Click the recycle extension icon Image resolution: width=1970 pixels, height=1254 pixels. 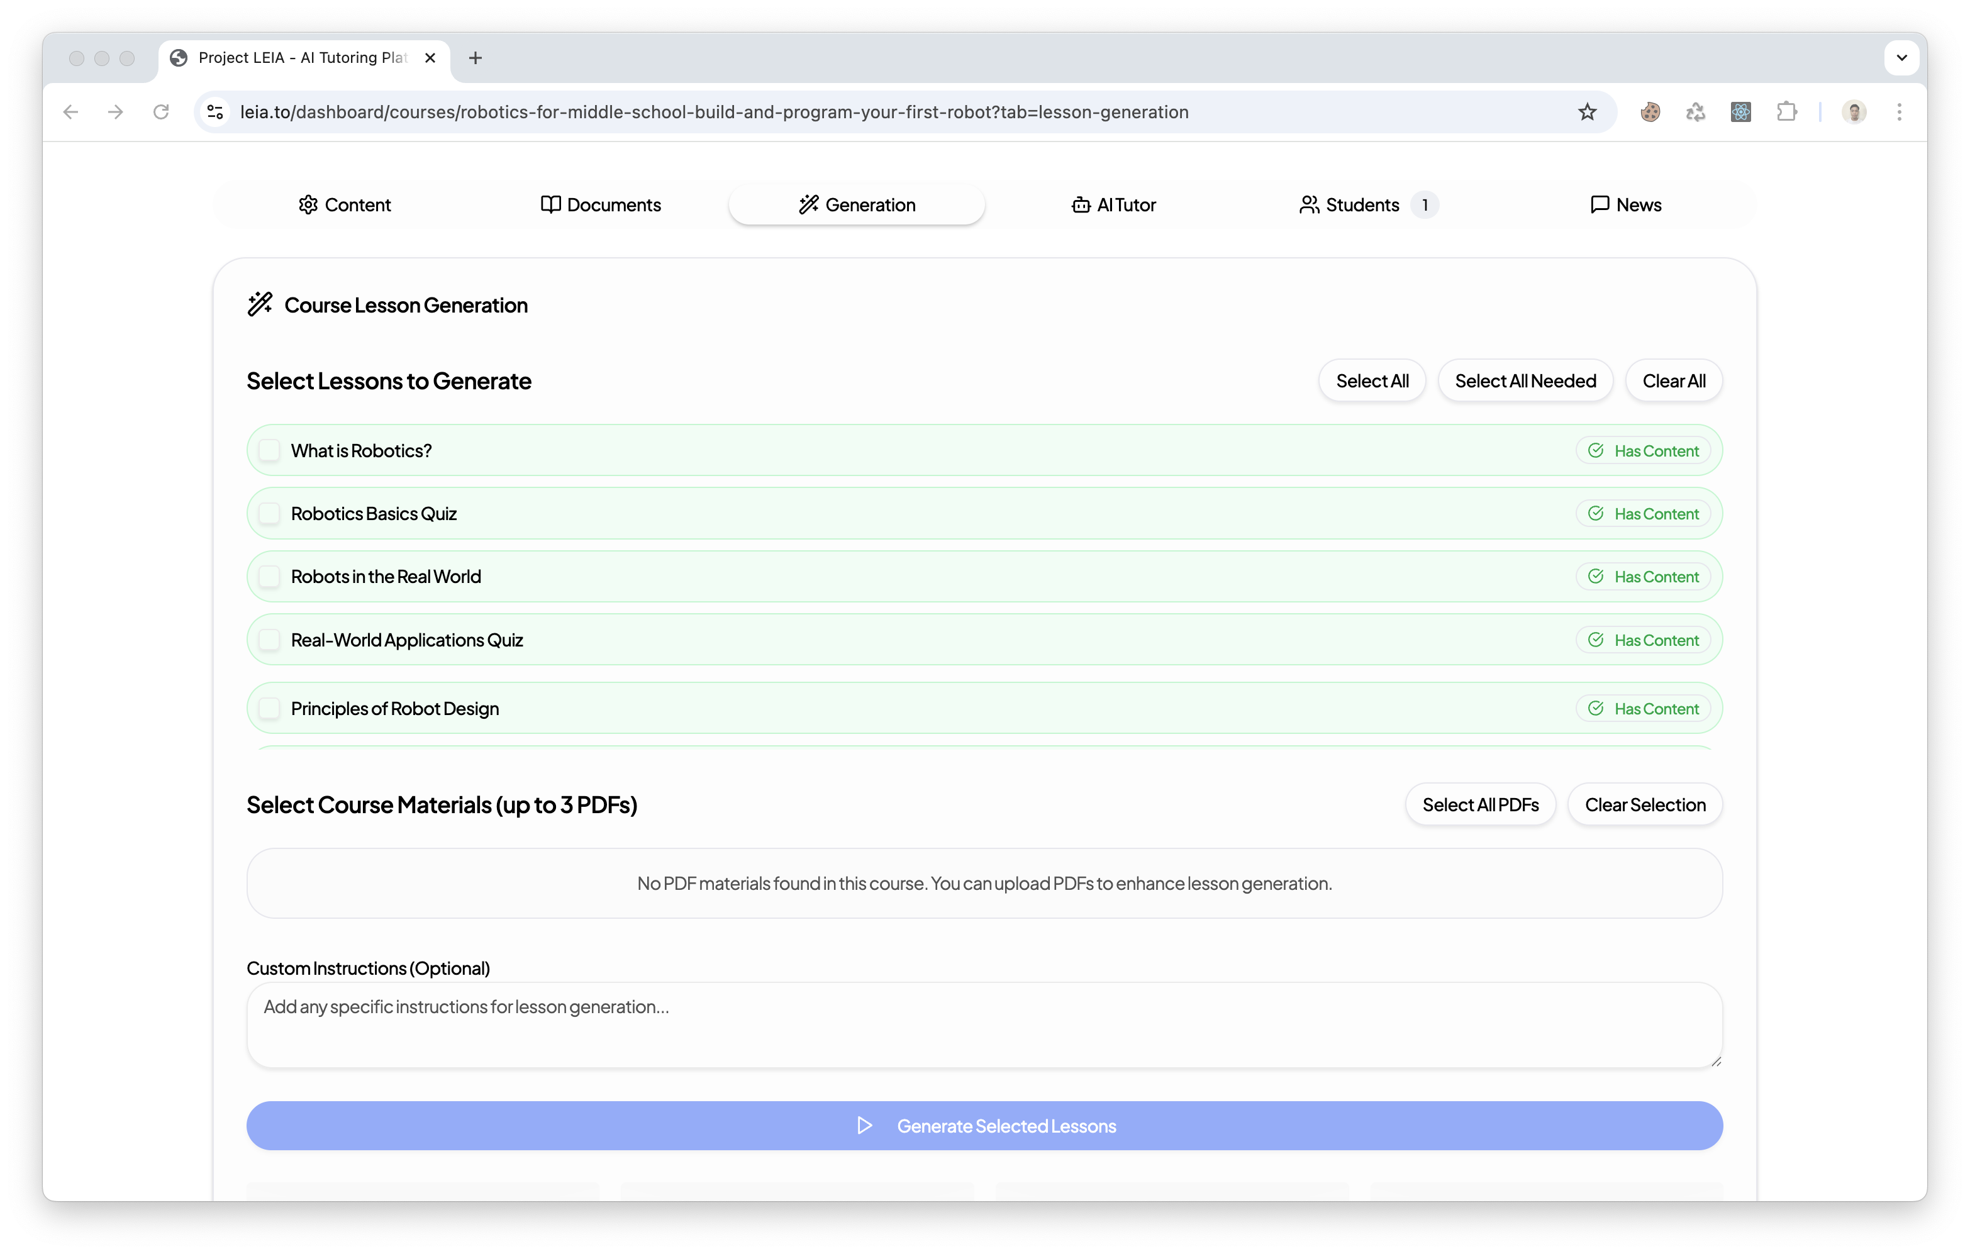coord(1695,112)
